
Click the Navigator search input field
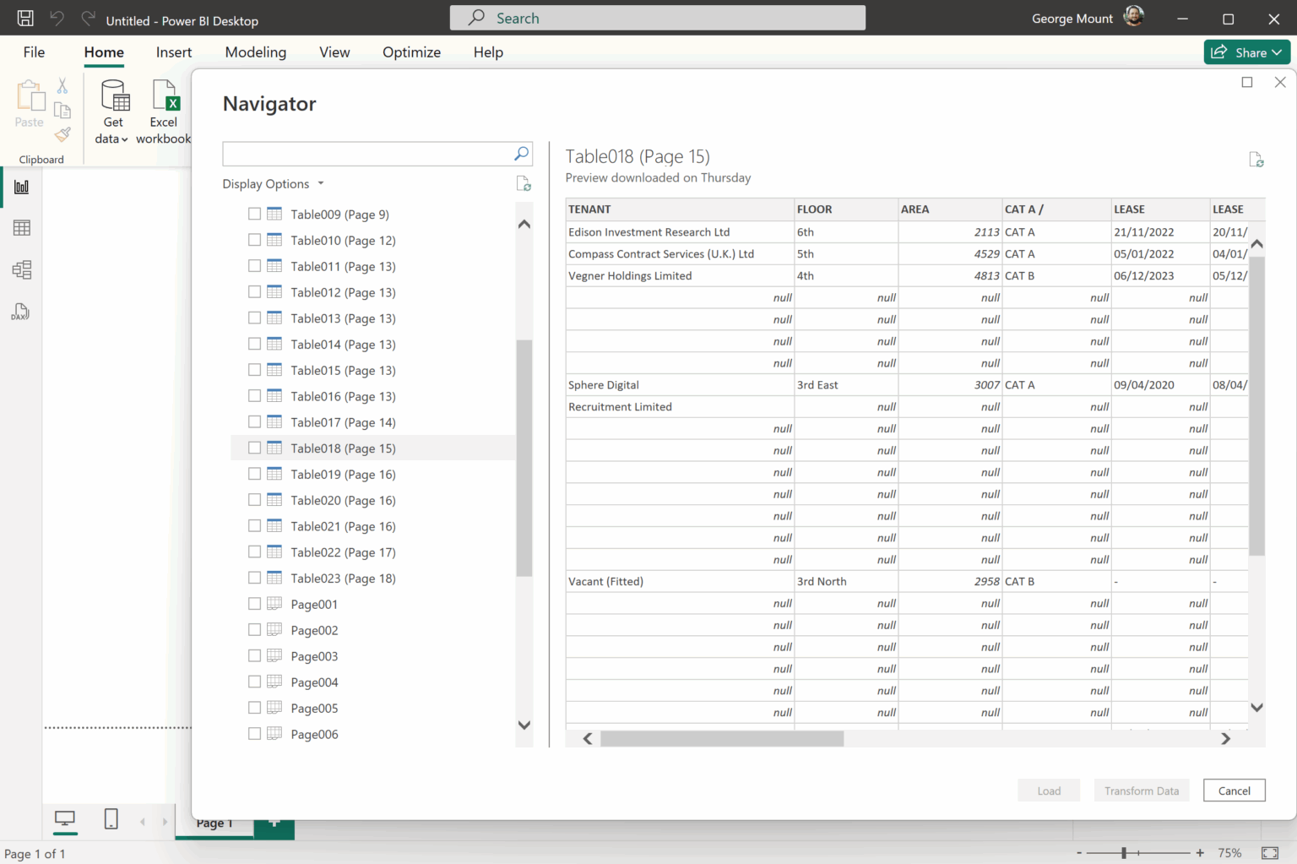[x=367, y=154]
